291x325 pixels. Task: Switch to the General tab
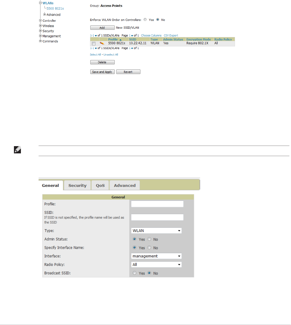tap(50, 185)
